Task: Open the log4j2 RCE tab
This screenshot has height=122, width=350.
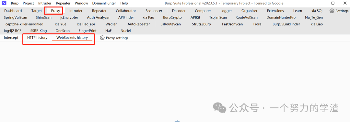Action: click(13, 31)
